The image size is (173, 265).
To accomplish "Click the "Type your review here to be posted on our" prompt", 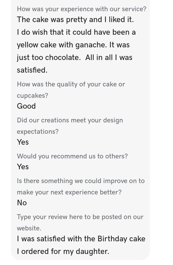I will point(80,217).
